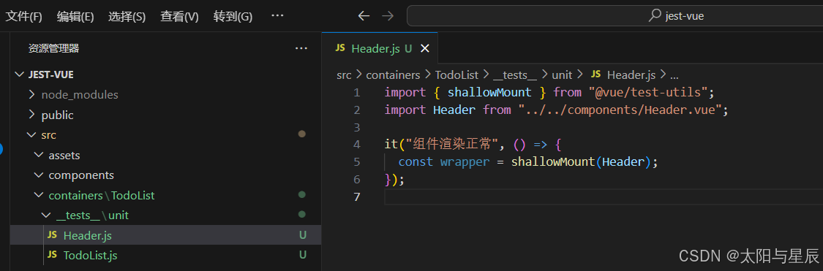Click __tests__ in the breadcrumb

pyautogui.click(x=514, y=75)
